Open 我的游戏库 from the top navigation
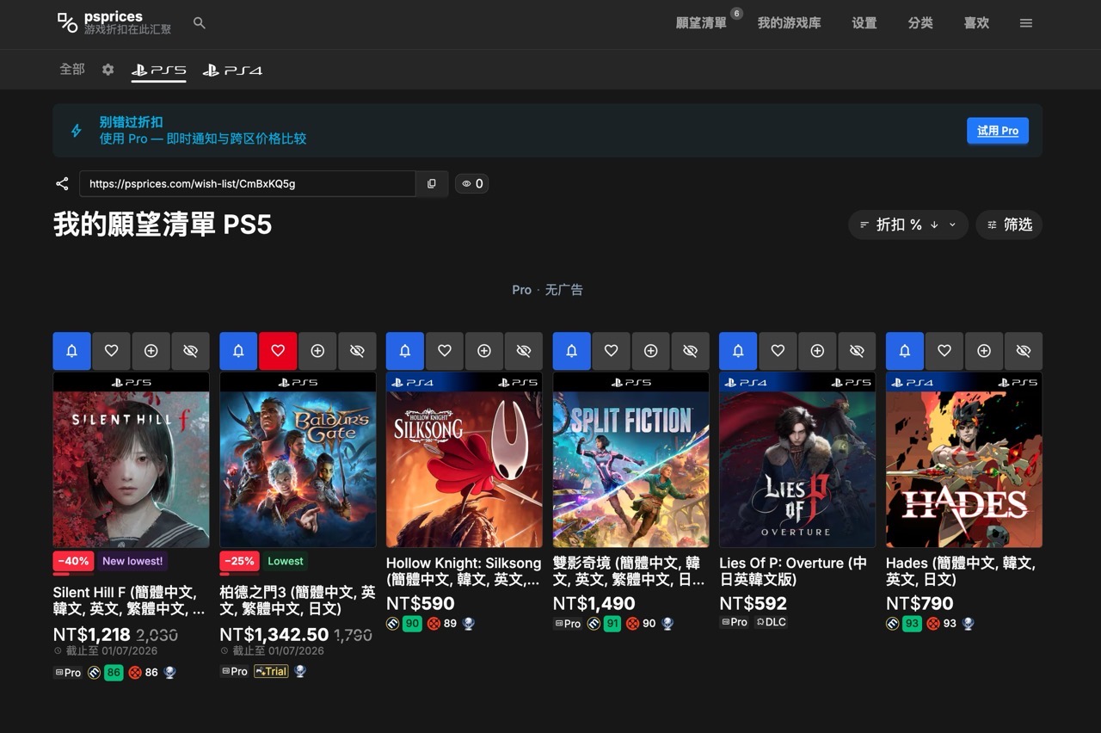This screenshot has height=733, width=1101. 789,23
